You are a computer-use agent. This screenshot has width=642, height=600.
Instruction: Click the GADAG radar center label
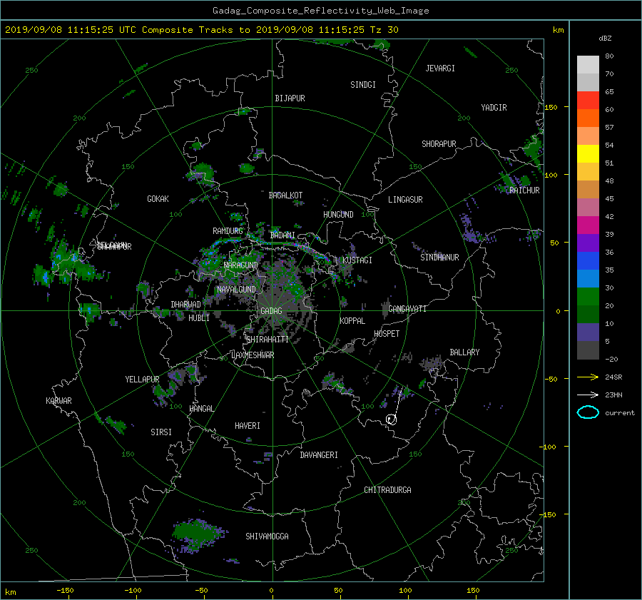(271, 311)
